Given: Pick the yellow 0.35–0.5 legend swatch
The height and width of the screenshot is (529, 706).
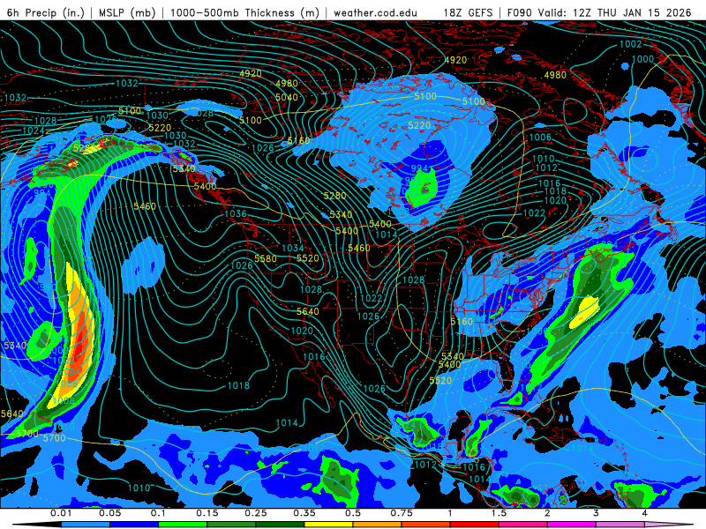Looking at the screenshot, I should point(328,525).
